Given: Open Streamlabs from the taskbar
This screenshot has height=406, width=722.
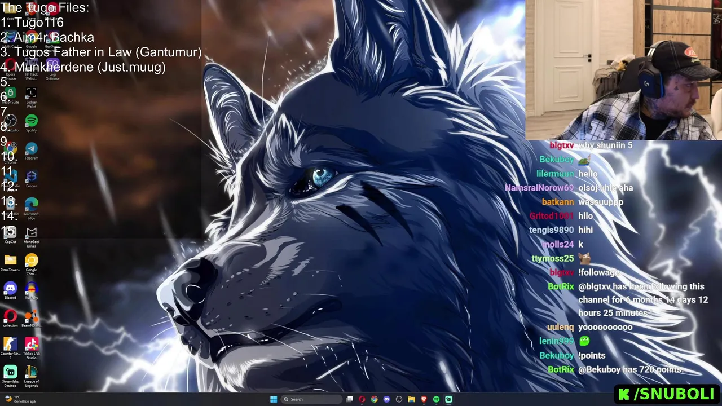Looking at the screenshot, I should coord(448,399).
